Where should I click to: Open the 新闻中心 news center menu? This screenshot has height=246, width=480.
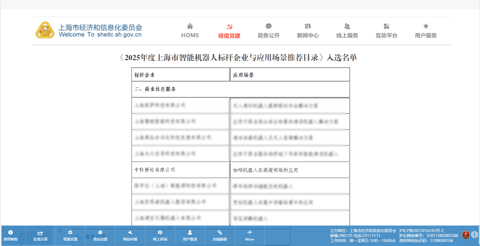click(308, 31)
